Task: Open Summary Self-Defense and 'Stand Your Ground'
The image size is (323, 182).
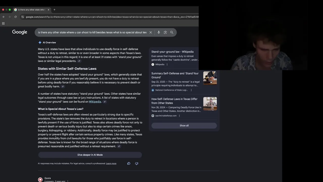Action: tap(175, 75)
